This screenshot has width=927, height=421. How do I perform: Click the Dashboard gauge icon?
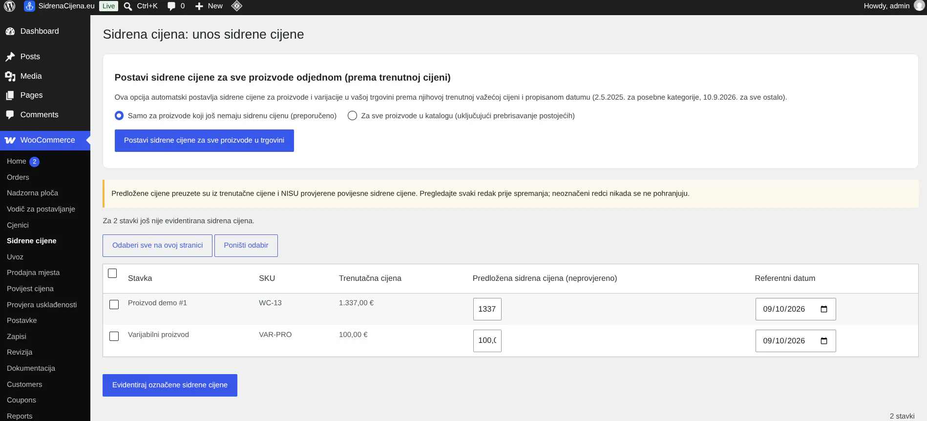coord(10,31)
